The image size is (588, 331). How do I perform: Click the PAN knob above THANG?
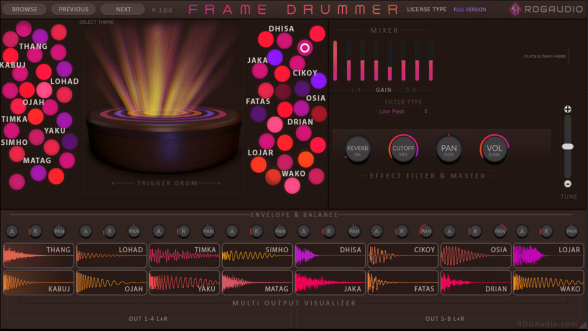(x=59, y=231)
